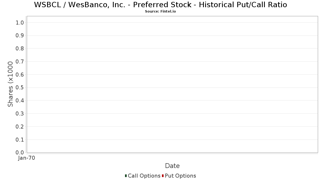Screen dimensions: 321x180
Task: Select the Shares (x1000 y-axis title
Action: point(10,84)
